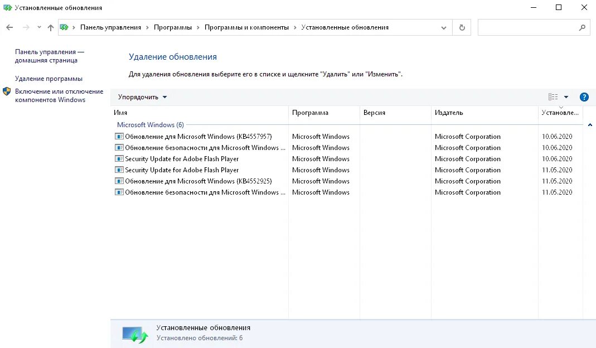Expand chevron after Программы и компоненты breadcrumb
Image resolution: width=596 pixels, height=348 pixels.
pyautogui.click(x=295, y=27)
